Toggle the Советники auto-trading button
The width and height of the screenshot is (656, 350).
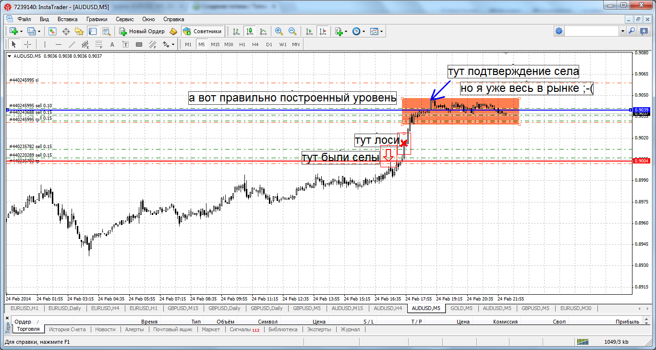pos(203,31)
